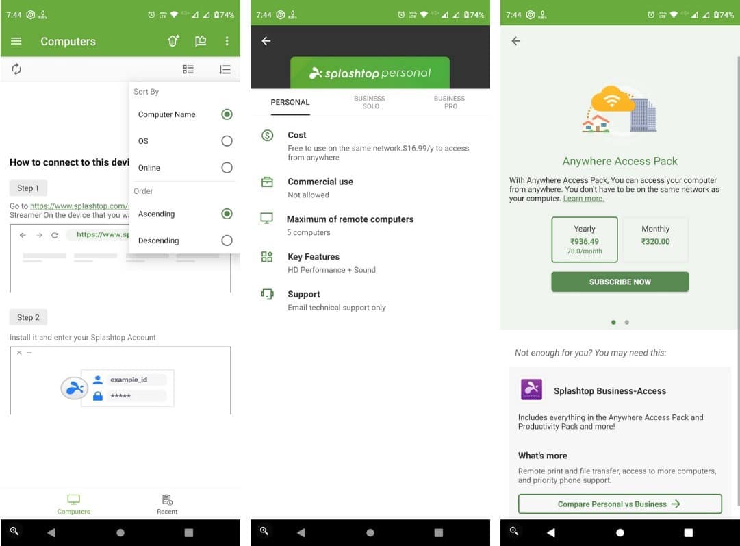Go back from the Anywhere Access Pack screen

516,41
